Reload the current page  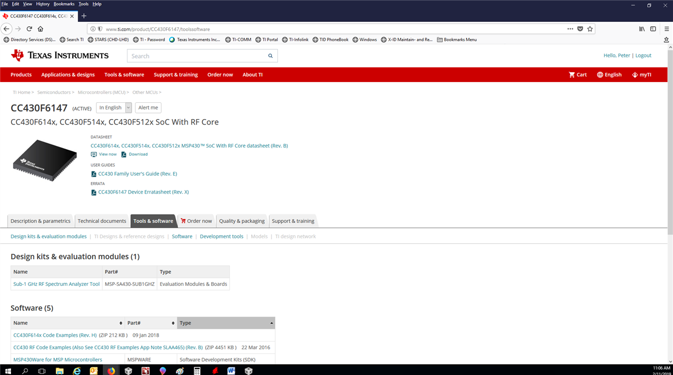29,29
